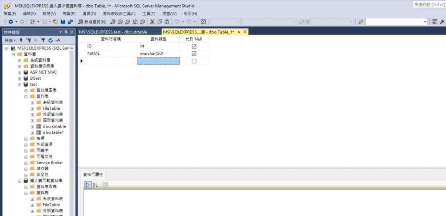Open the 視窗(W) menu

point(169,13)
